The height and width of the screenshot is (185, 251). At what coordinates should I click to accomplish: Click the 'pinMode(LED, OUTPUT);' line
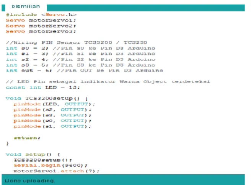pos(54,104)
